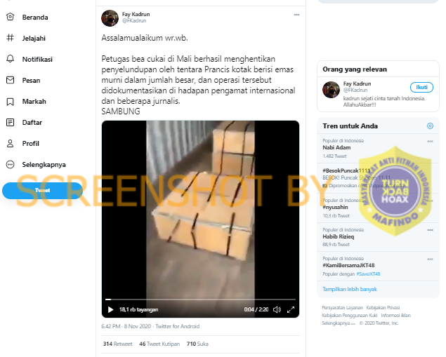Open Jelajahi hashtag explore icon
This screenshot has width=446, height=357.
coord(11,38)
